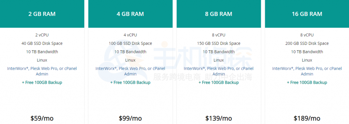Click the 200 GB SSD Disk Space text
Screen dimensions: 349x124
pos(307,43)
